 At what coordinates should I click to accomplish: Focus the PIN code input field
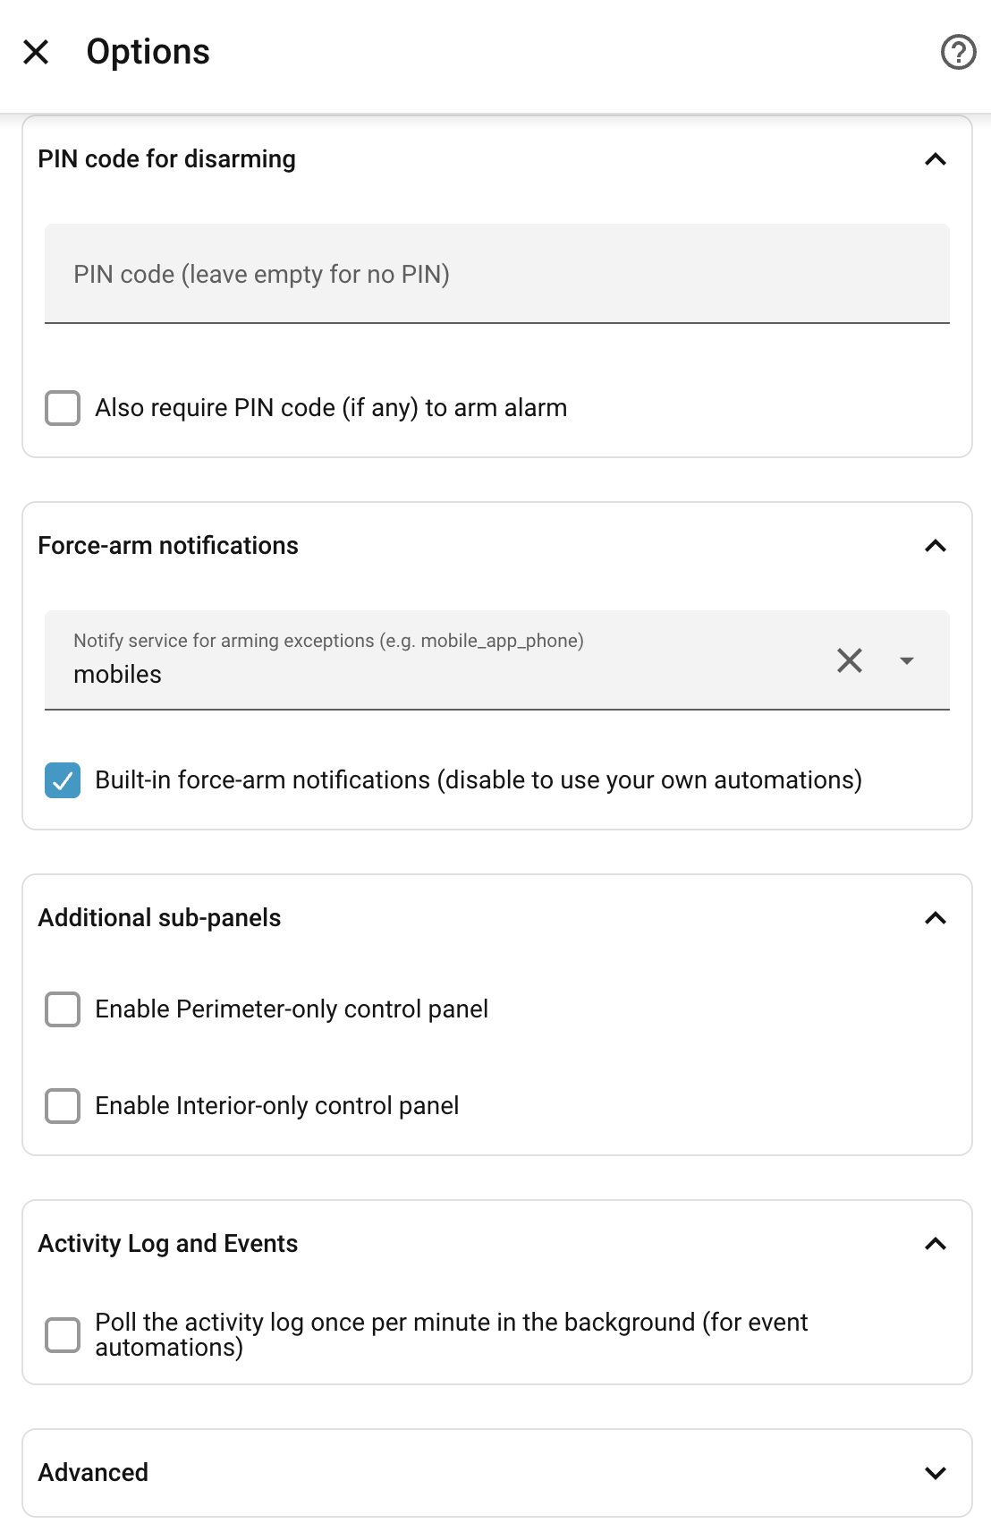(x=497, y=274)
